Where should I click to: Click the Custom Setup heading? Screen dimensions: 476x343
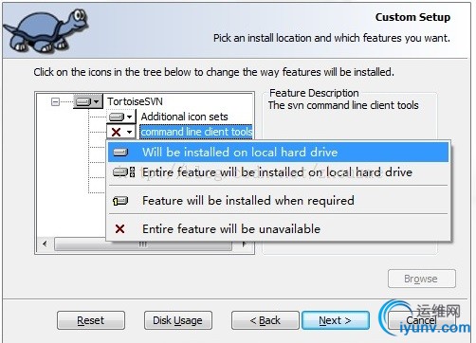point(412,17)
